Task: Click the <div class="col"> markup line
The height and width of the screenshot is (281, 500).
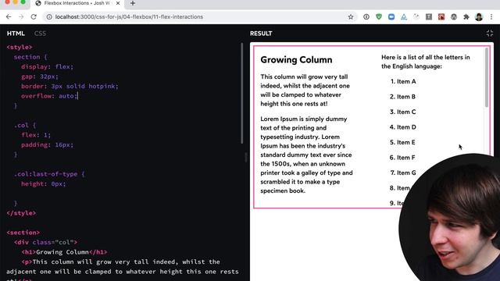Action: click(45, 243)
